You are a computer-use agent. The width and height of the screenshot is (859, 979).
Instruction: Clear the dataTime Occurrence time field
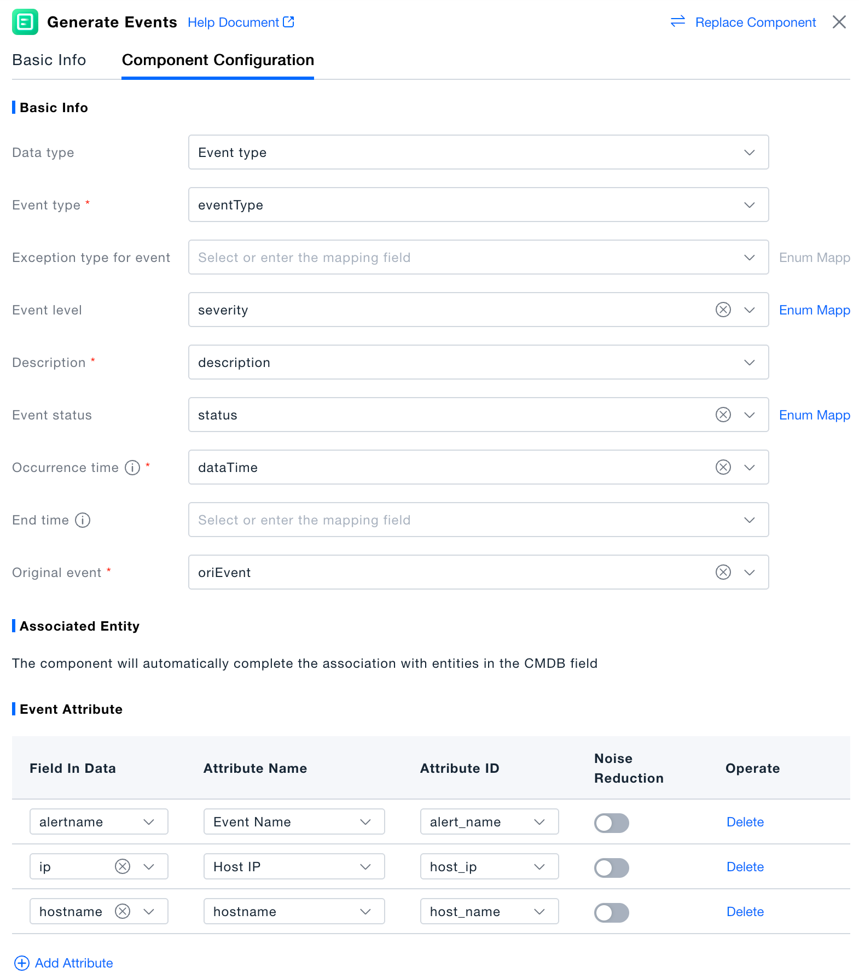723,468
